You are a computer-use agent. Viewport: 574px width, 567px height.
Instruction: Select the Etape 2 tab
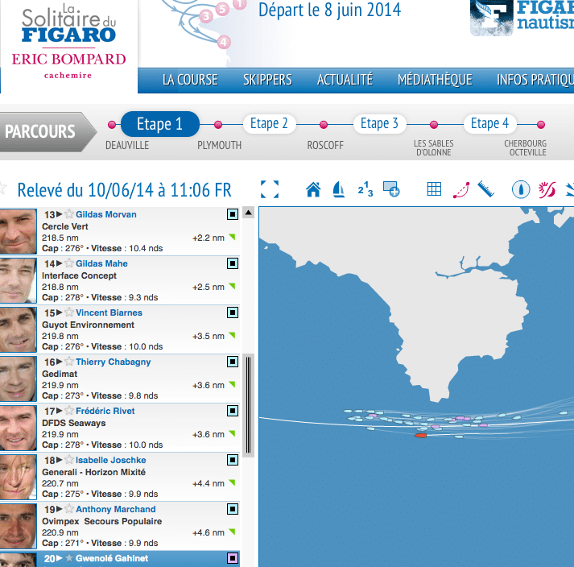click(269, 123)
